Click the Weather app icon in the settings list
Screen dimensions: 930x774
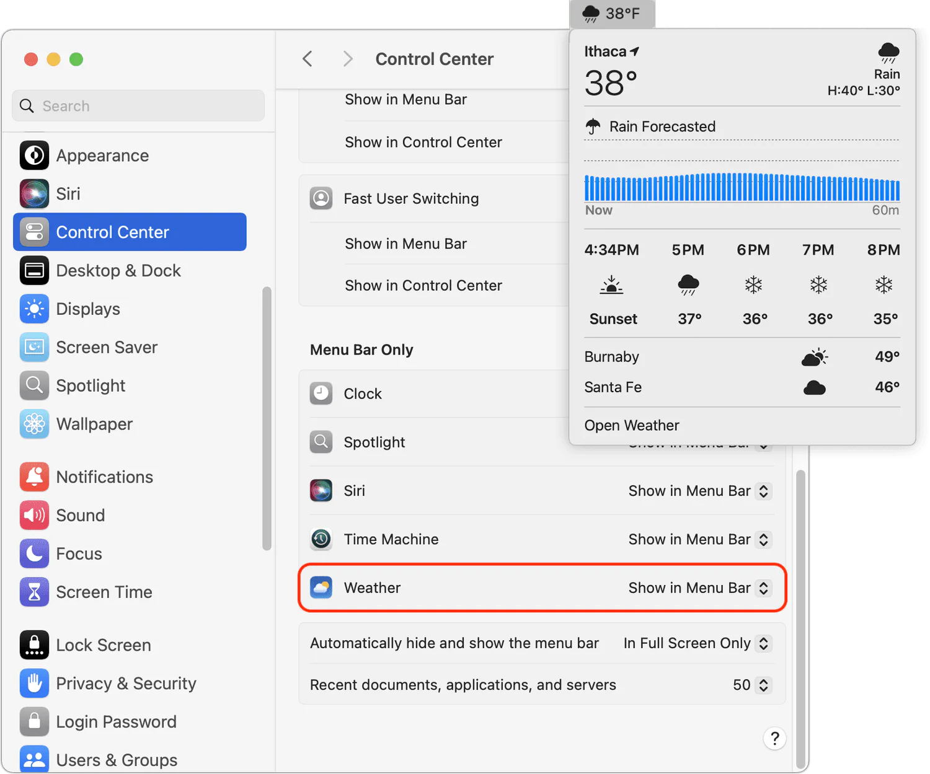(x=321, y=587)
